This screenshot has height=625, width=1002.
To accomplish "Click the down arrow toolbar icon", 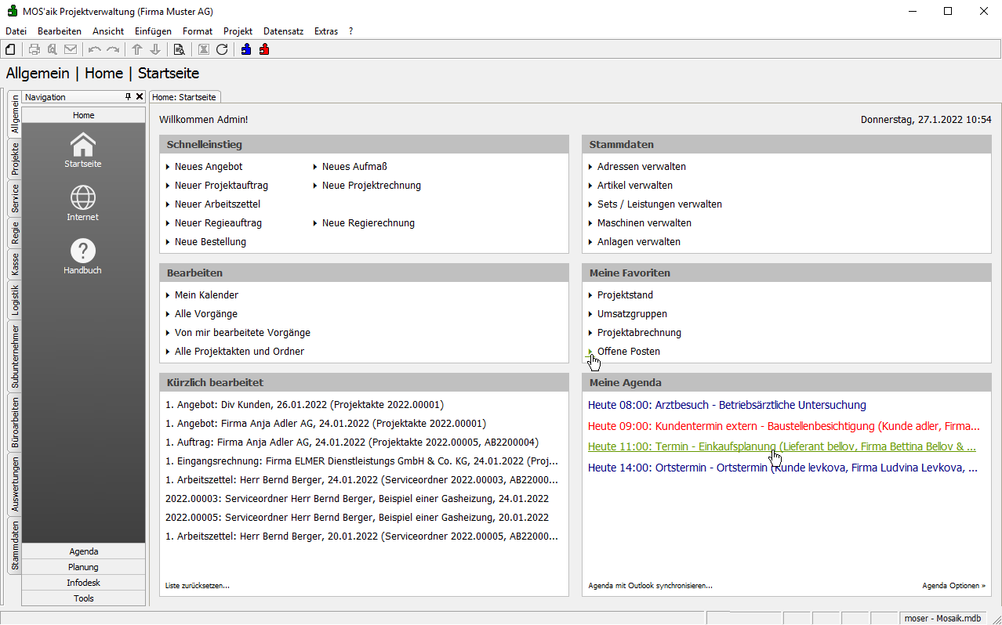I will 155,49.
